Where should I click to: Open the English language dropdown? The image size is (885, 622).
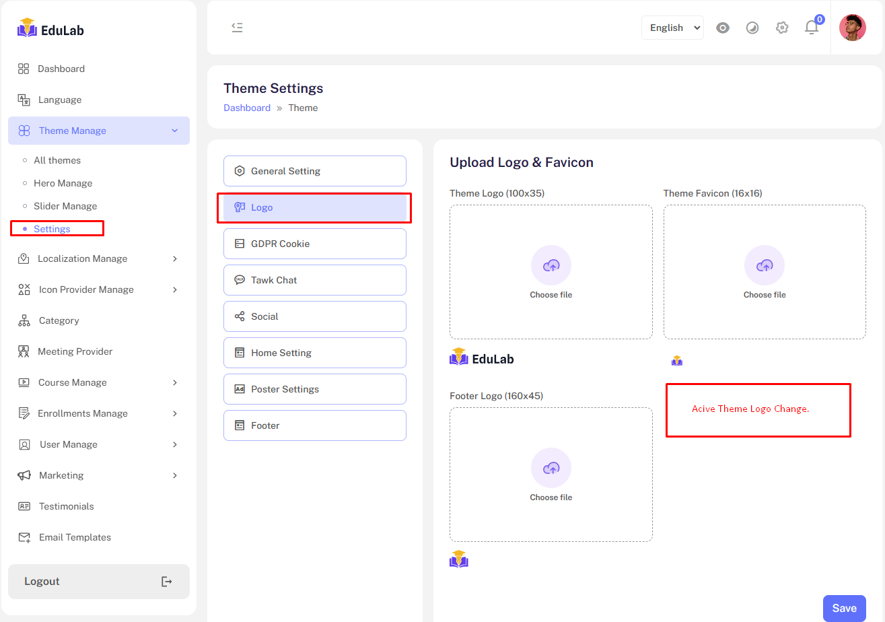[672, 28]
